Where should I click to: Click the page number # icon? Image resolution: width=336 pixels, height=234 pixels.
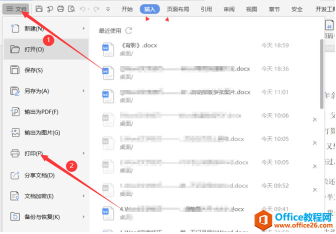click(x=329, y=25)
